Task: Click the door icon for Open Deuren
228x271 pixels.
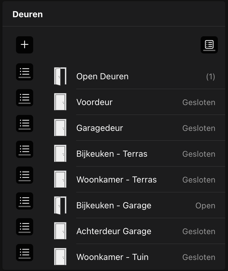Action: [x=60, y=76]
